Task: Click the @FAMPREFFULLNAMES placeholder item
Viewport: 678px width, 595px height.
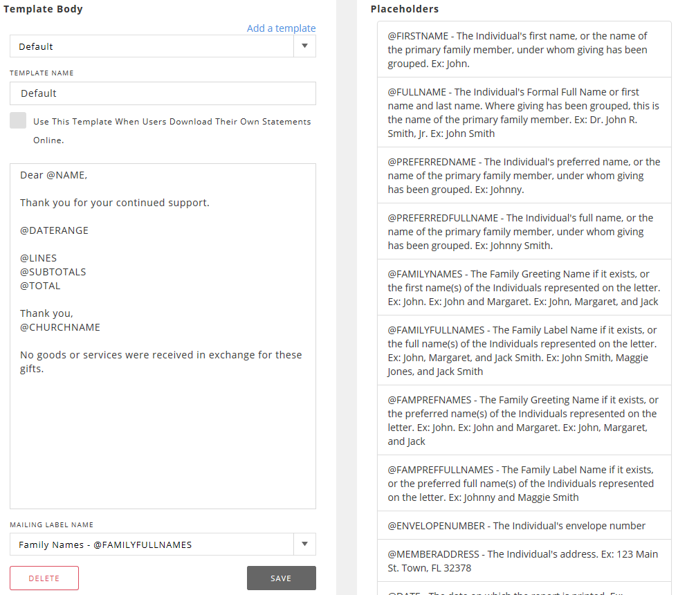Action: click(524, 484)
